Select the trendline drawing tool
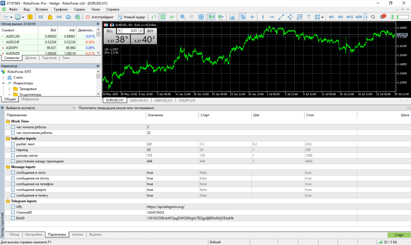 (x=281, y=17)
